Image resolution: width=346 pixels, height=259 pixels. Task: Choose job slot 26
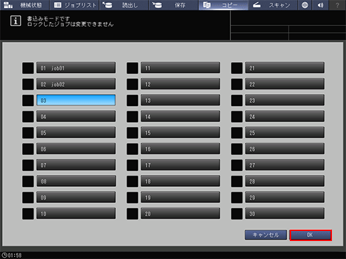[x=284, y=149]
